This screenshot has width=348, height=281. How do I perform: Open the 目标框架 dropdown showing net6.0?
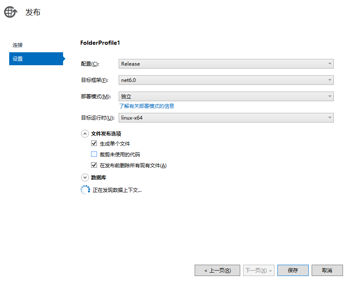tap(226, 80)
